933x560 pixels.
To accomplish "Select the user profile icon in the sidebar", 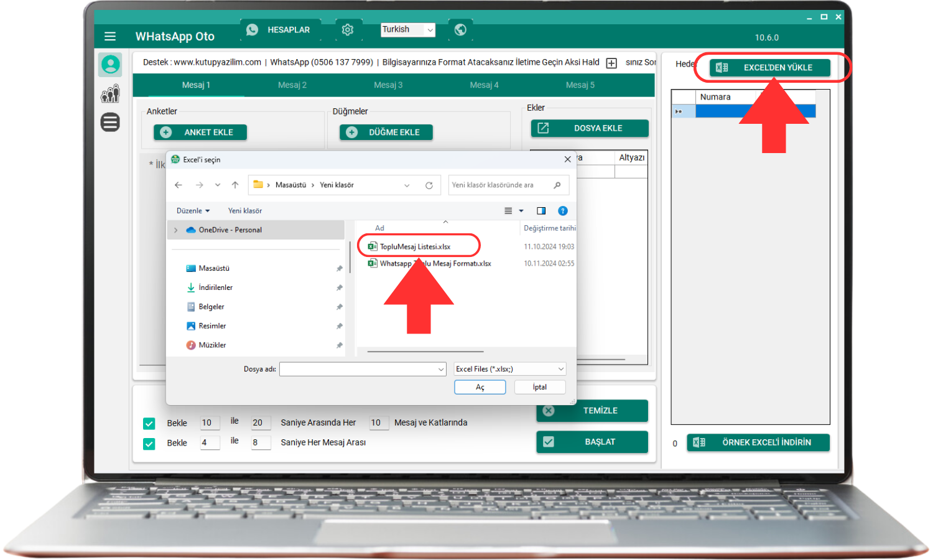I will 110,64.
